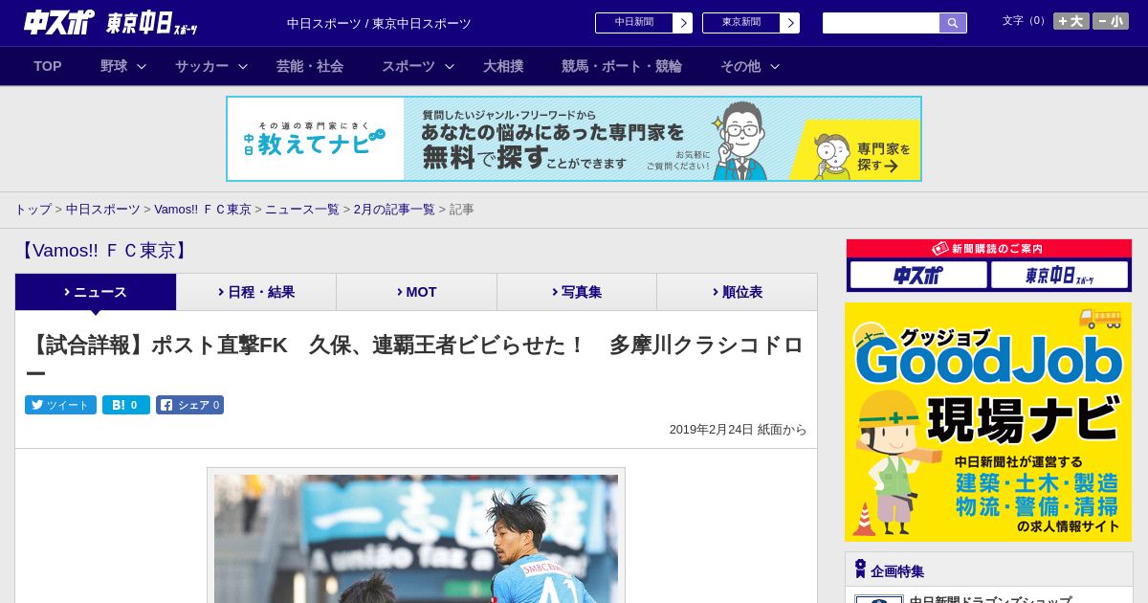Open 芸能・社会 section
This screenshot has width=1148, height=603.
click(310, 66)
